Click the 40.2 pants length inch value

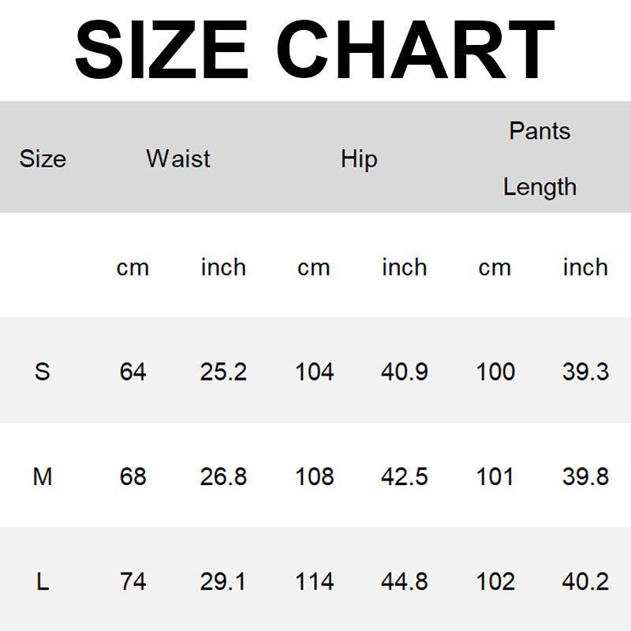(x=585, y=582)
